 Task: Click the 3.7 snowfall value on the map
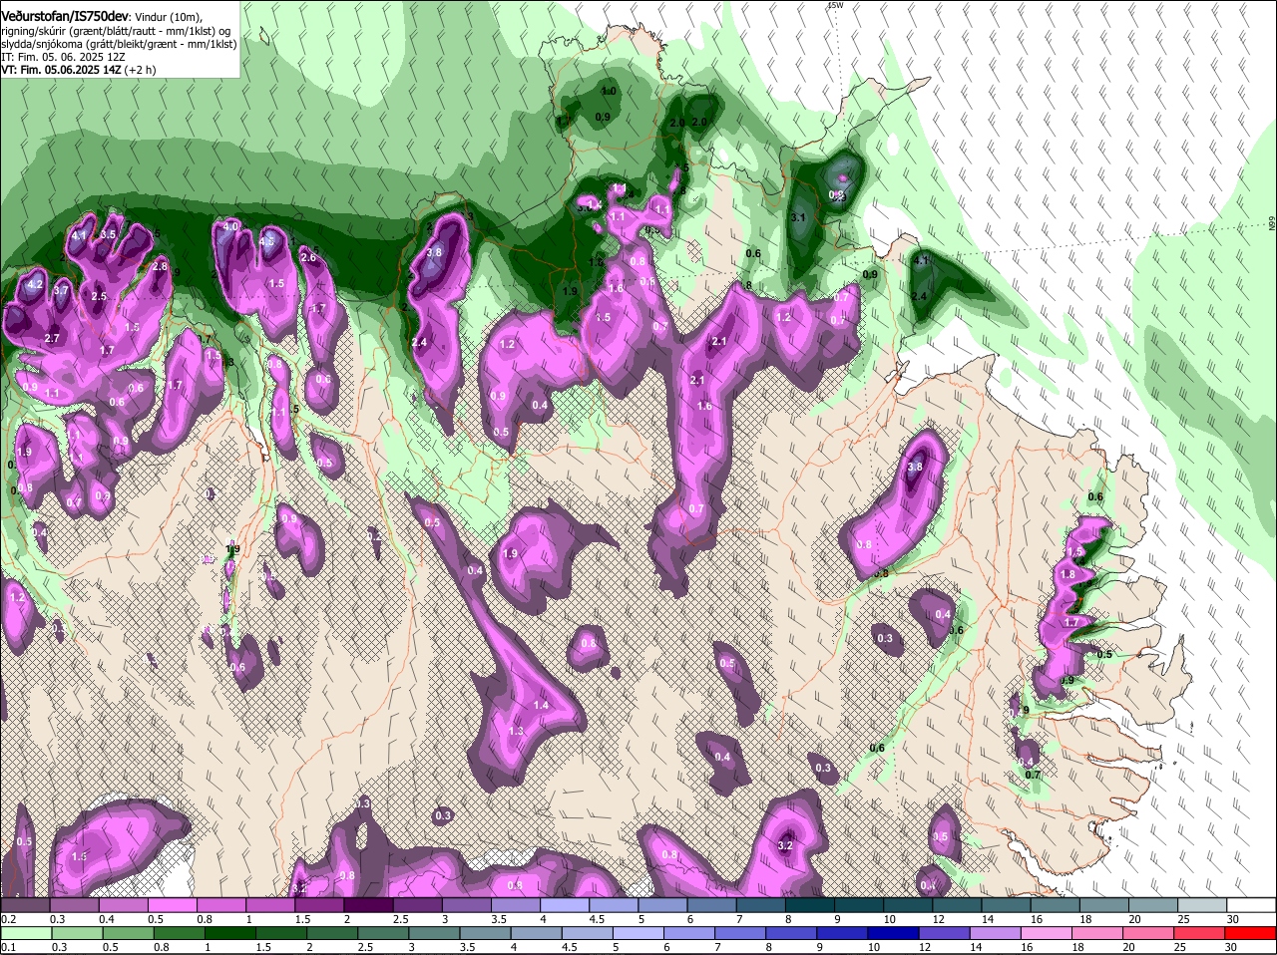coord(62,291)
